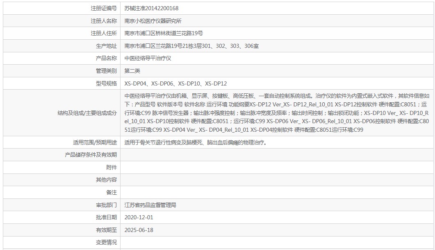This screenshot has width=435, height=250.
Task: Select registrant name 南京小松医疗仪器研究所
Action: pyautogui.click(x=153, y=21)
